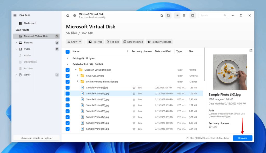Open the Other category in scan results
Image resolution: width=266 pixels, height=153 pixels.
pyautogui.click(x=27, y=75)
